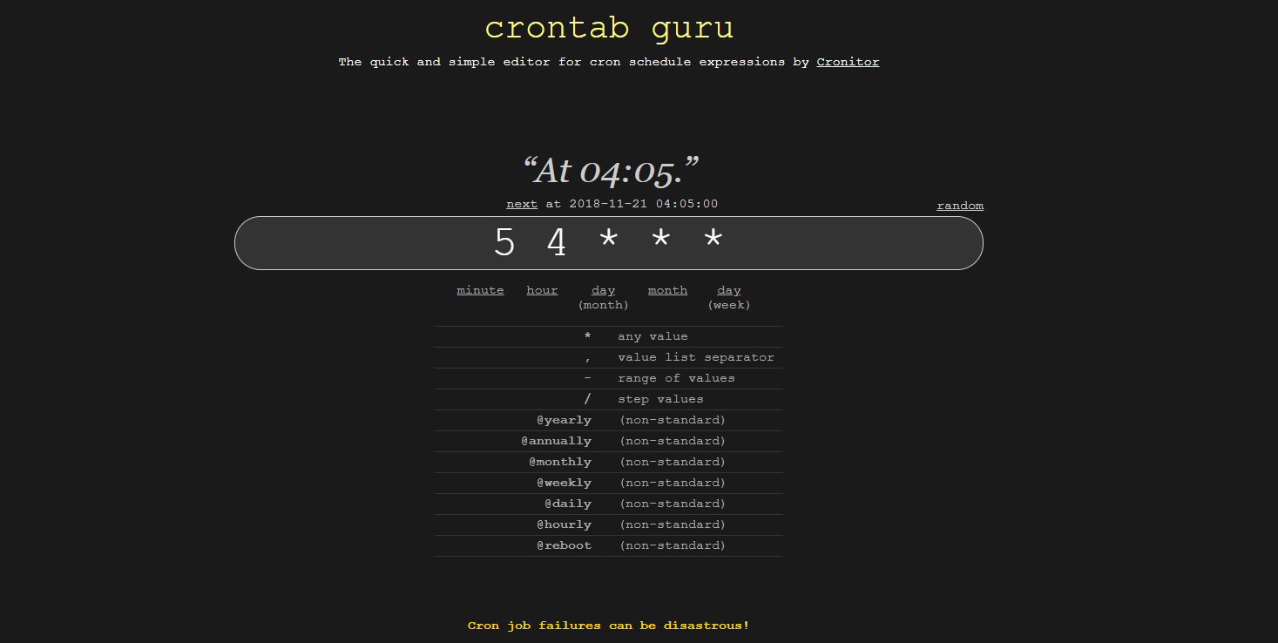The image size is (1278, 643).
Task: Select the "hour" field label
Action: coord(542,290)
